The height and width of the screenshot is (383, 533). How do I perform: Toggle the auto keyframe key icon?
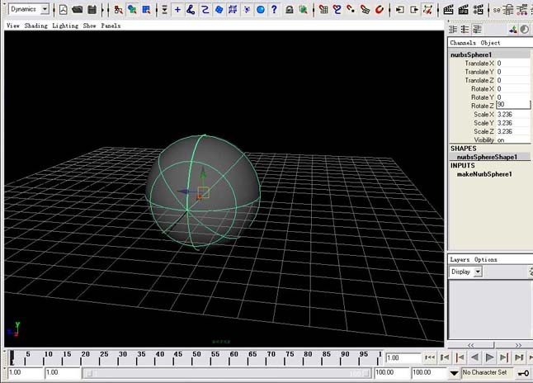(523, 373)
